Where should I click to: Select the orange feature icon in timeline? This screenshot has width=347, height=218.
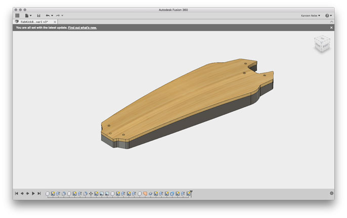click(145, 194)
